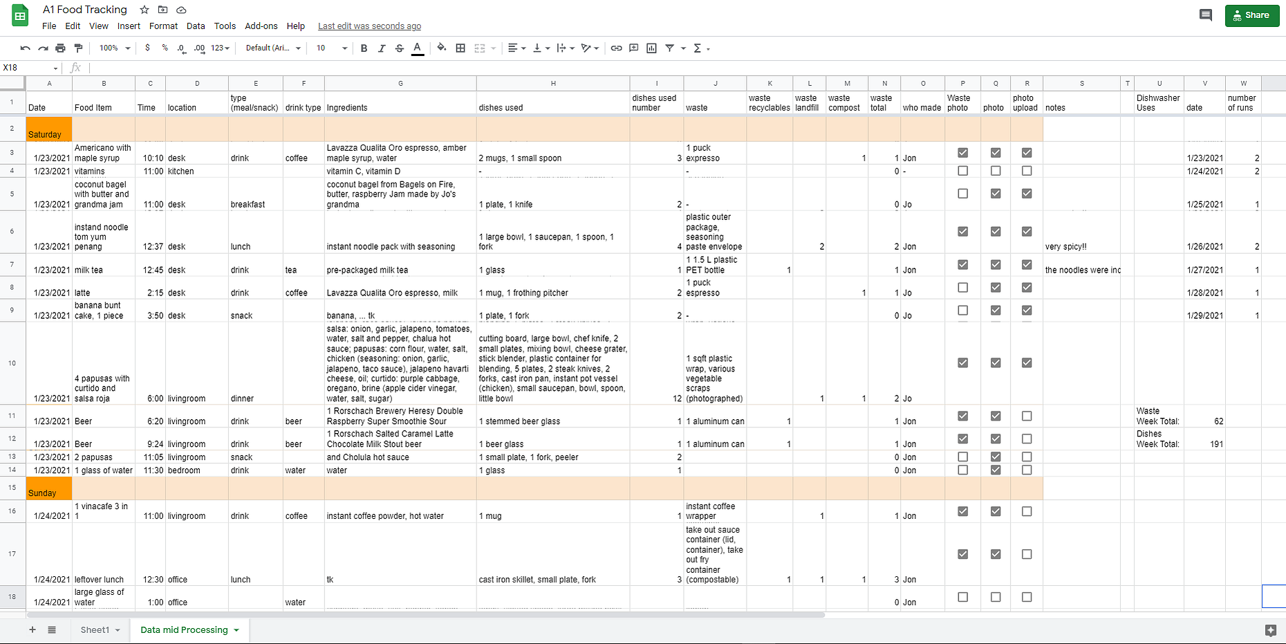
Task: Activate the Paint format tool
Action: (78, 48)
